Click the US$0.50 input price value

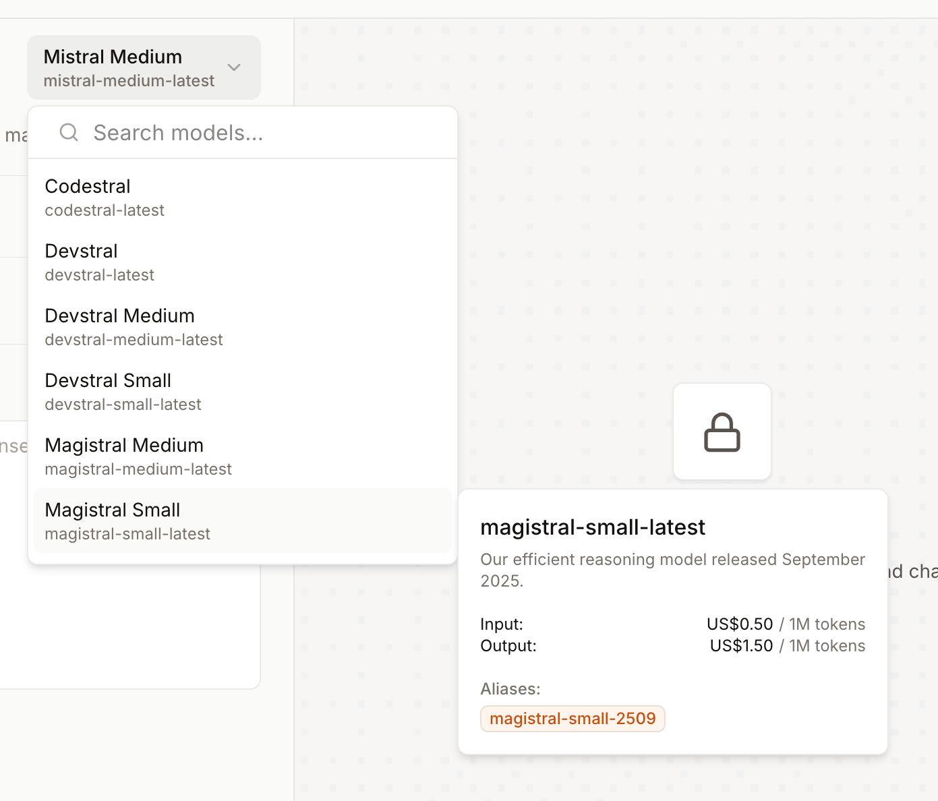[740, 624]
